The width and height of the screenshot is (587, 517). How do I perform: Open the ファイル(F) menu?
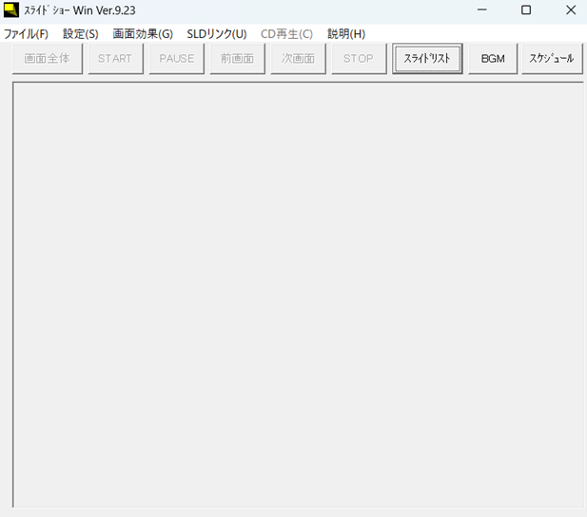[x=26, y=34]
